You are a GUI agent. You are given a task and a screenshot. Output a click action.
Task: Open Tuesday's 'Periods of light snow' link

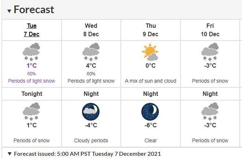(x=31, y=81)
